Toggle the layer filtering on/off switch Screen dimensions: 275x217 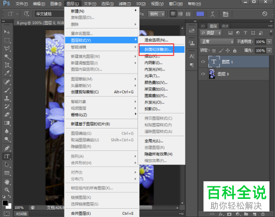271,32
